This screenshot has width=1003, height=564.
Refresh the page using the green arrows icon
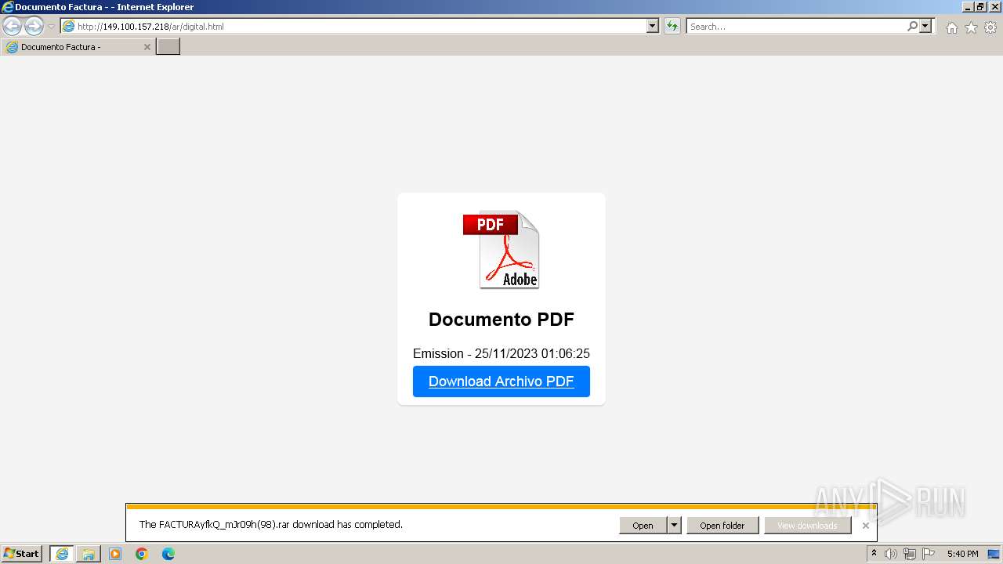(672, 26)
